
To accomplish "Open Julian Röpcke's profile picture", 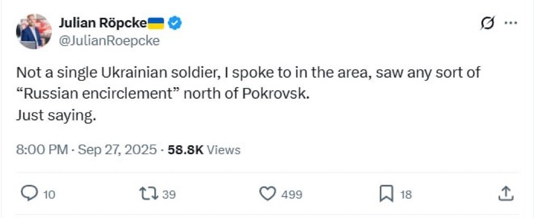I will tap(34, 31).
